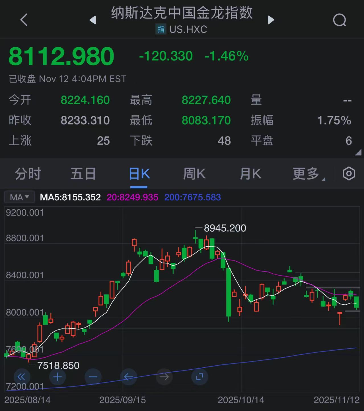
Task: Select the chart settings gear icon
Action: click(x=349, y=173)
